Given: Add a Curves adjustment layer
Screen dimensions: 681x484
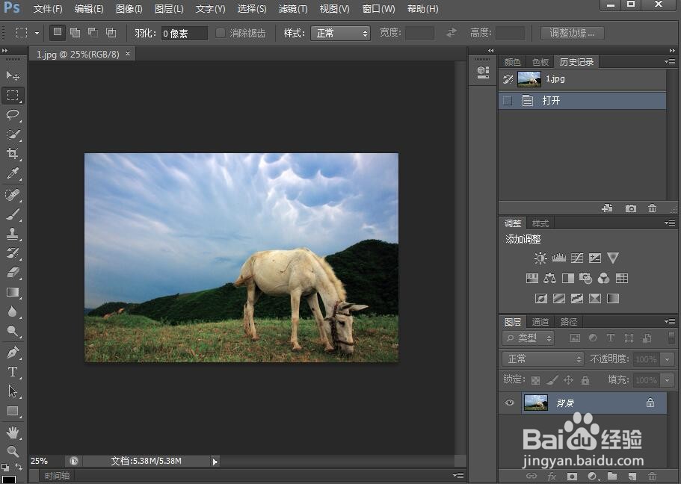Looking at the screenshot, I should 577,258.
